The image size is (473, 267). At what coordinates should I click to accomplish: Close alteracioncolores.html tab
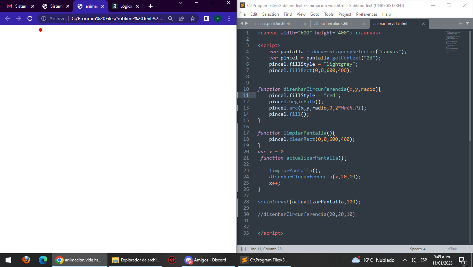[364, 24]
